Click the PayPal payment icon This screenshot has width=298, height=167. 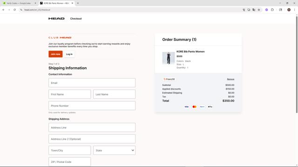[x=202, y=107]
